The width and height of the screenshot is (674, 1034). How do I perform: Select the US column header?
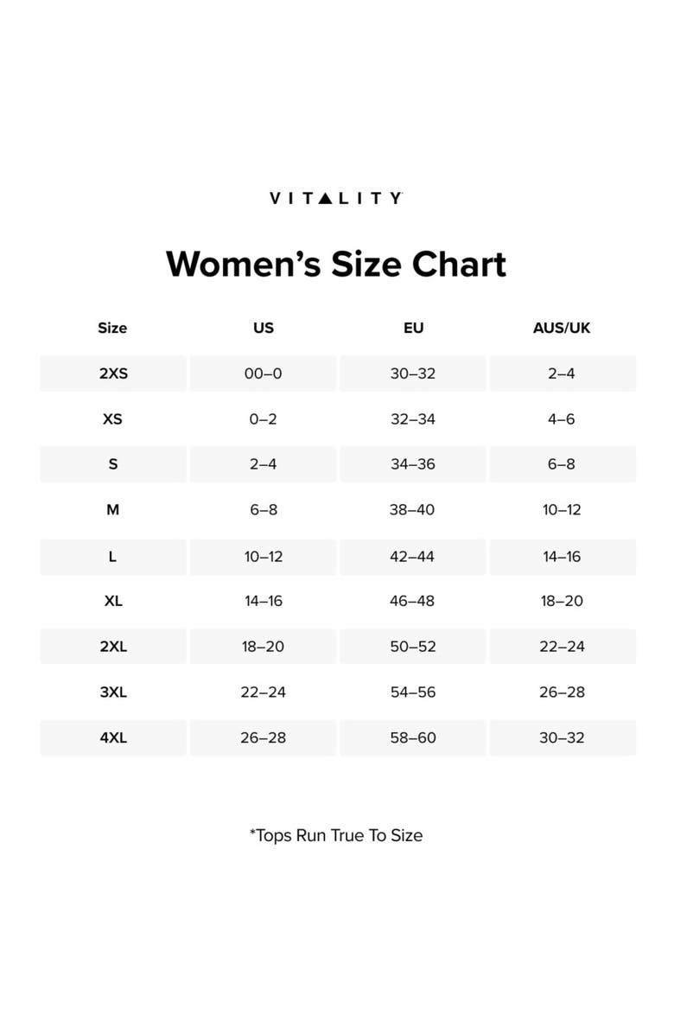pos(264,328)
